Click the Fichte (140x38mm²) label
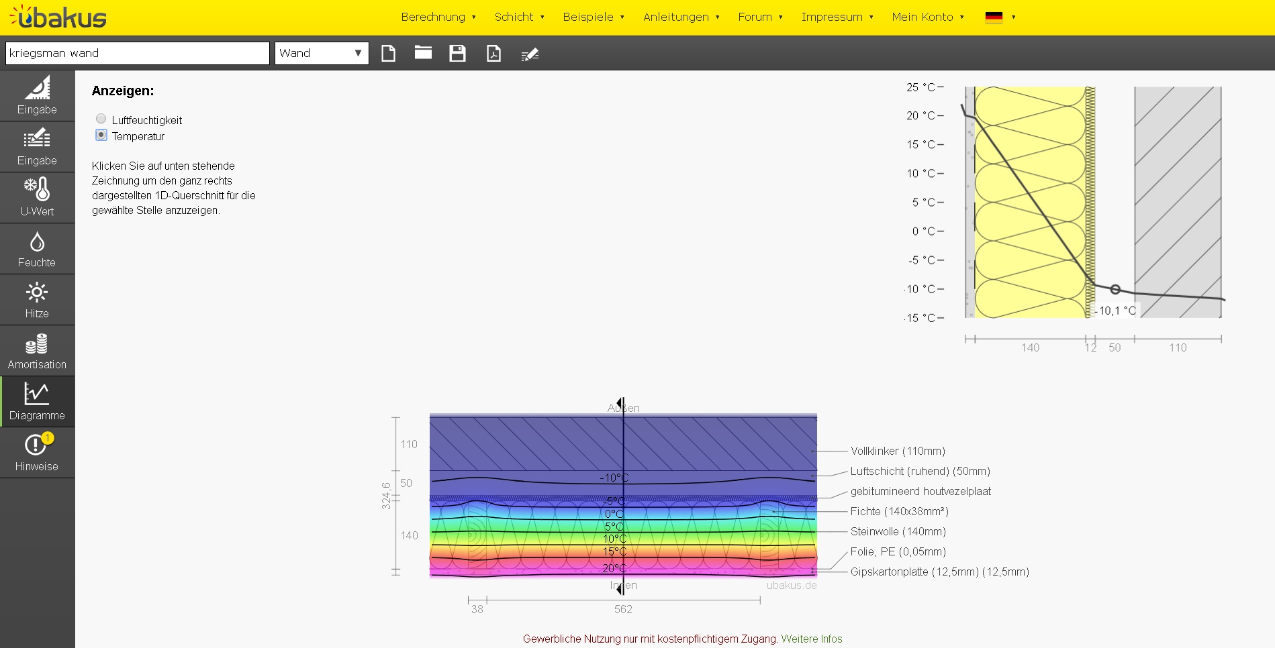Image resolution: width=1275 pixels, height=648 pixels. tap(899, 511)
